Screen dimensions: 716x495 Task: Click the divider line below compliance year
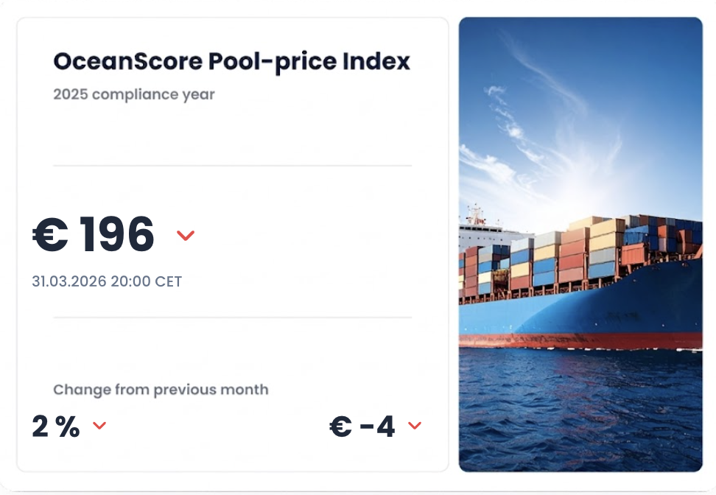(232, 166)
